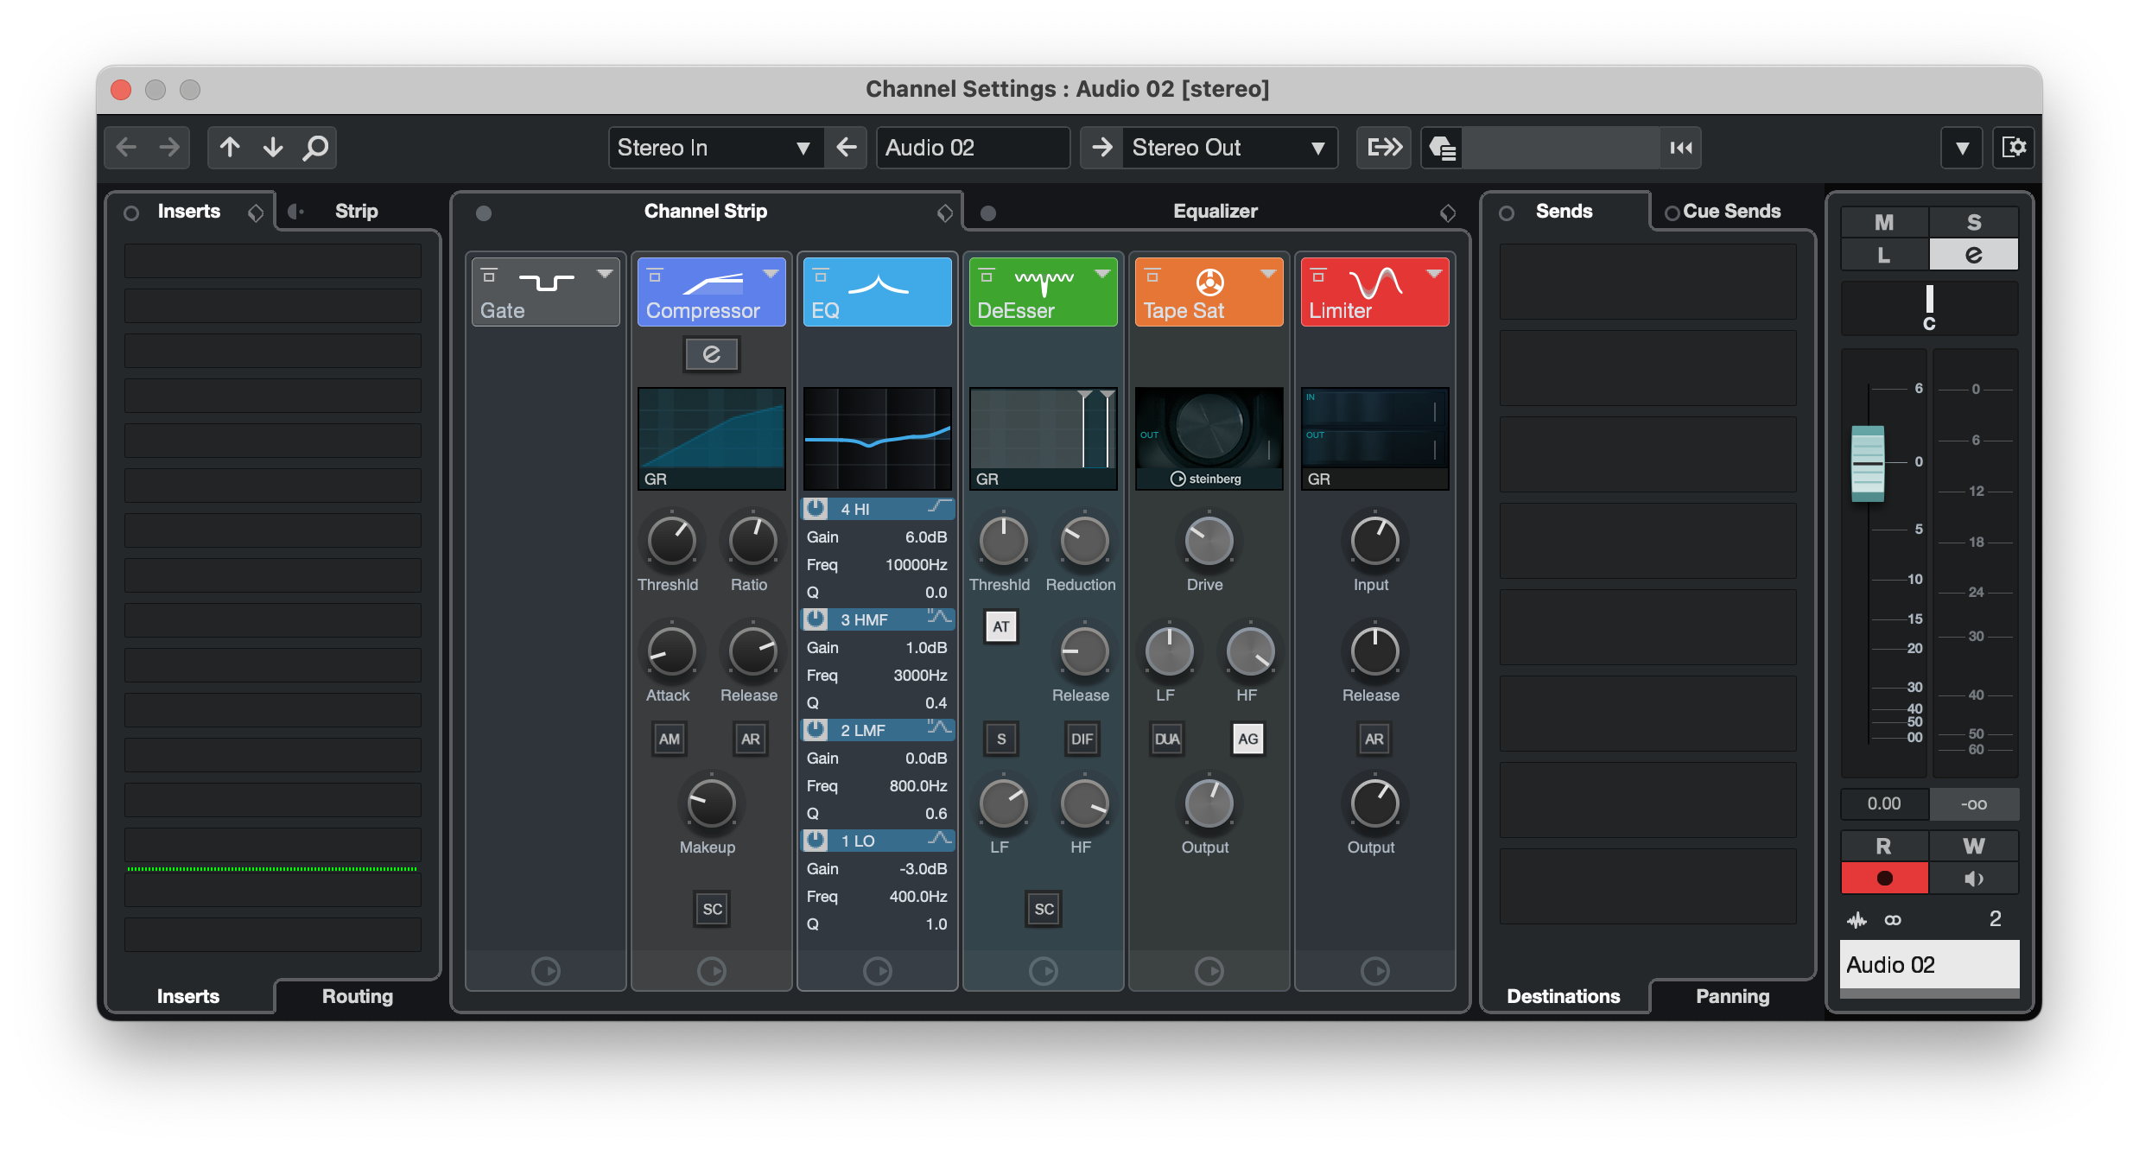Viewport: 2139px width, 1149px height.
Task: Mute the channel with the M button
Action: 1883,222
